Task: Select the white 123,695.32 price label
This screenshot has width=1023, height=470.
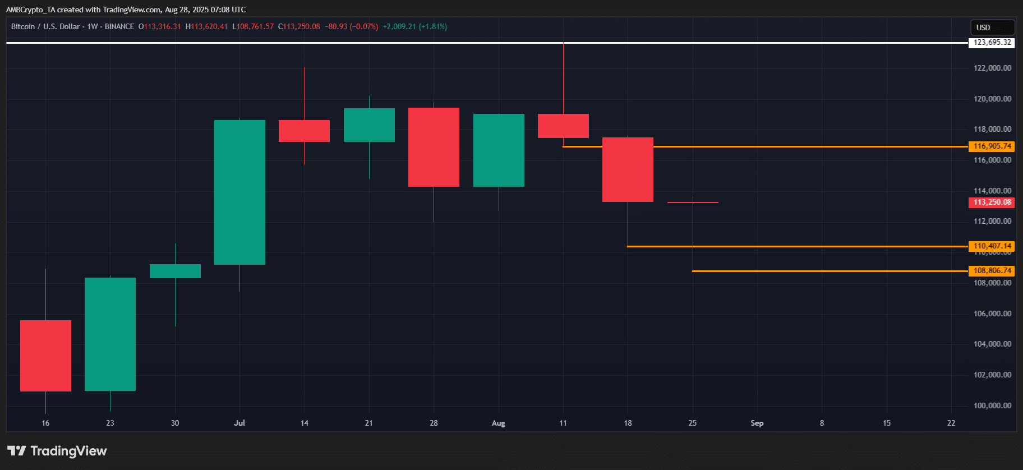Action: 992,43
